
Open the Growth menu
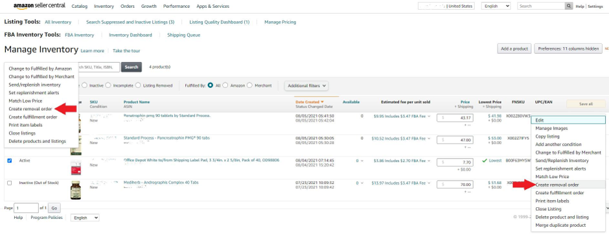pyautogui.click(x=149, y=6)
